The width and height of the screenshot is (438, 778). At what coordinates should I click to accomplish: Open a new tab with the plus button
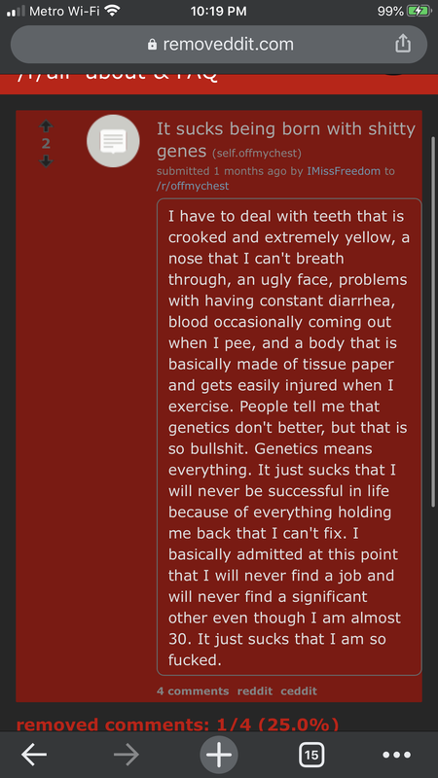pos(219,755)
